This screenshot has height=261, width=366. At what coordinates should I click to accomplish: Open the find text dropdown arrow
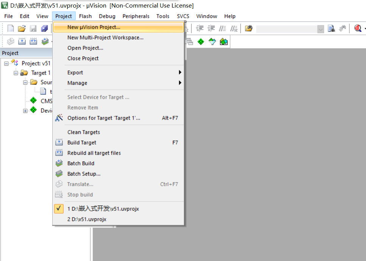[321, 29]
